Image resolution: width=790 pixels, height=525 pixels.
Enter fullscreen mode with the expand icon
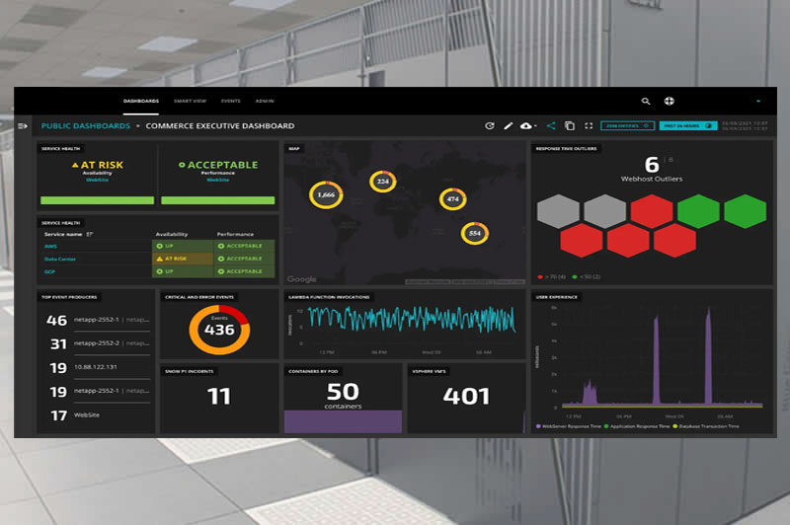(589, 126)
